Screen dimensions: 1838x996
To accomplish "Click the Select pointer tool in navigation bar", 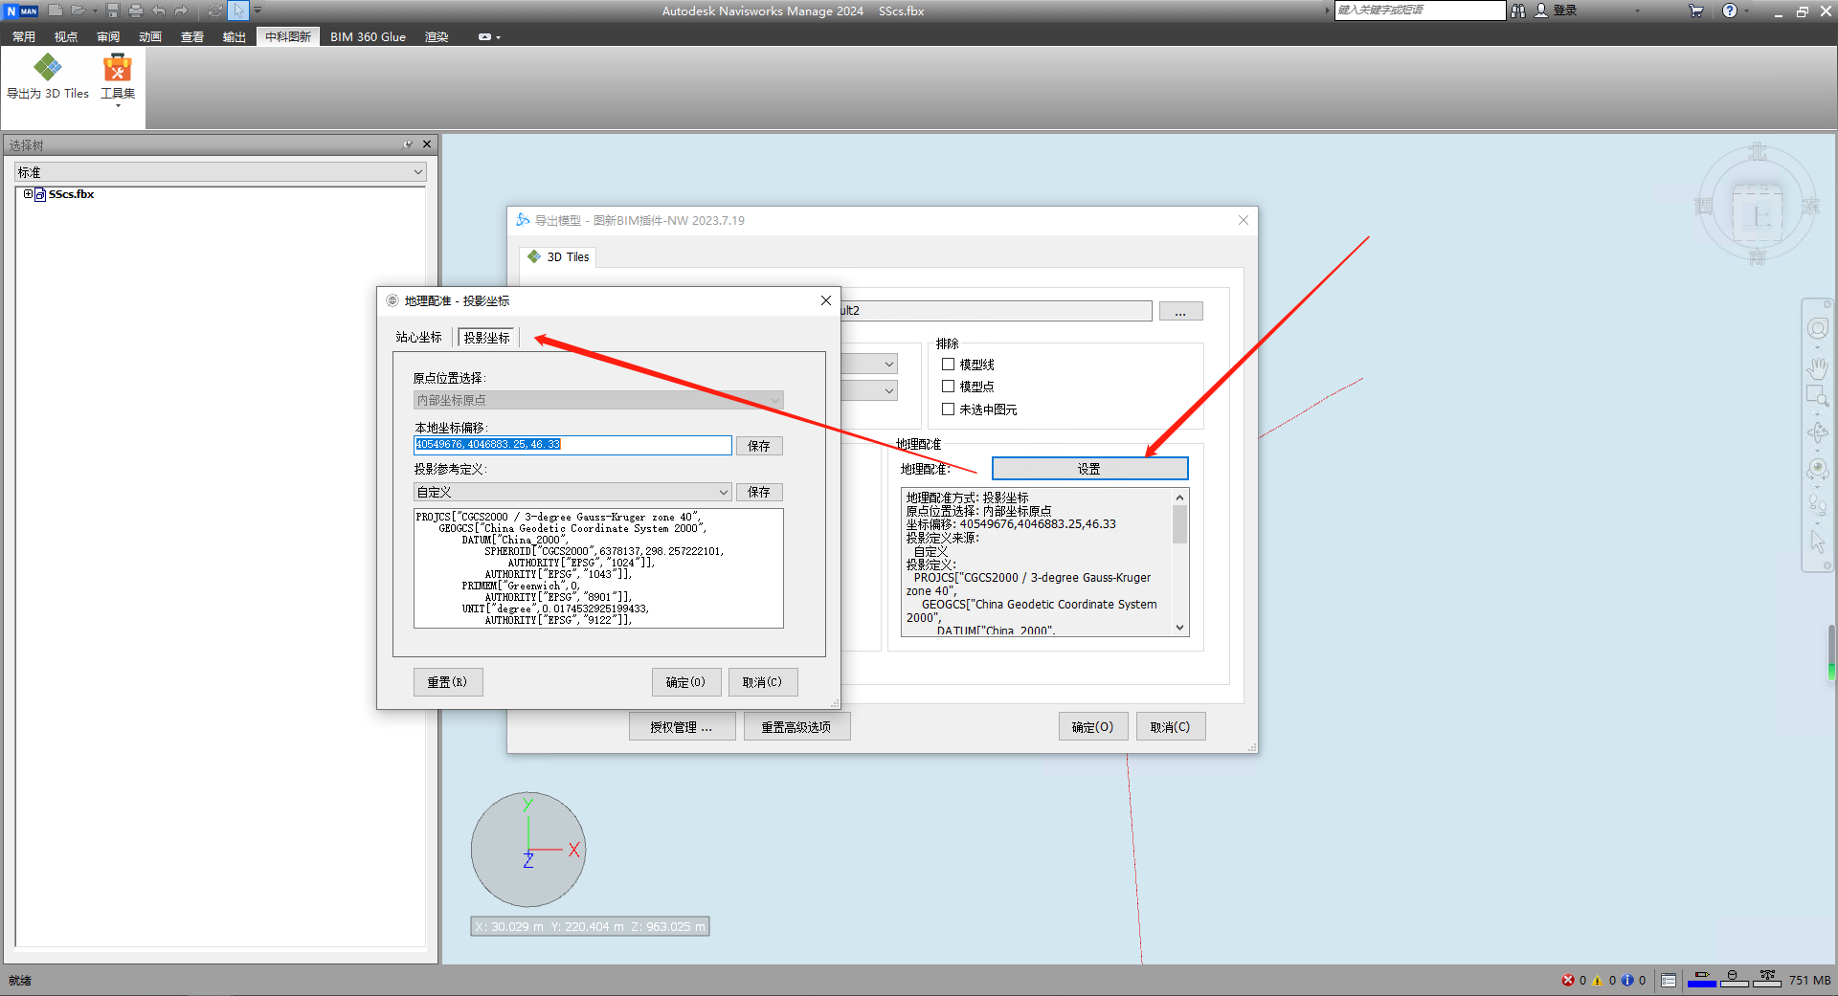I will (1817, 541).
